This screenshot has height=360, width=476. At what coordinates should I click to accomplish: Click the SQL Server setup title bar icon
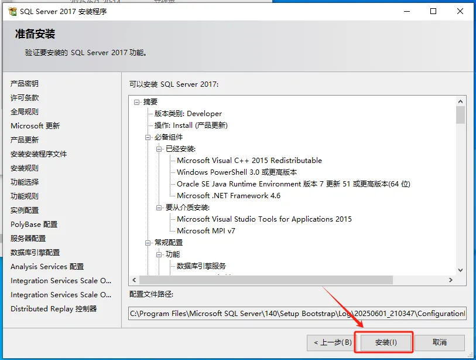[13, 12]
